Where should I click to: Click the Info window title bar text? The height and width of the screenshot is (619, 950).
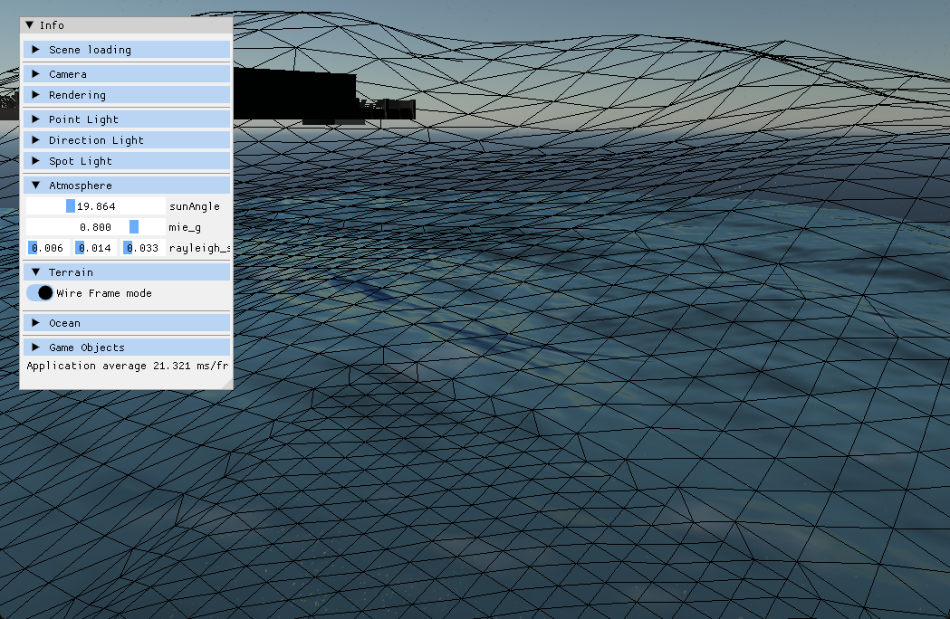(x=52, y=25)
